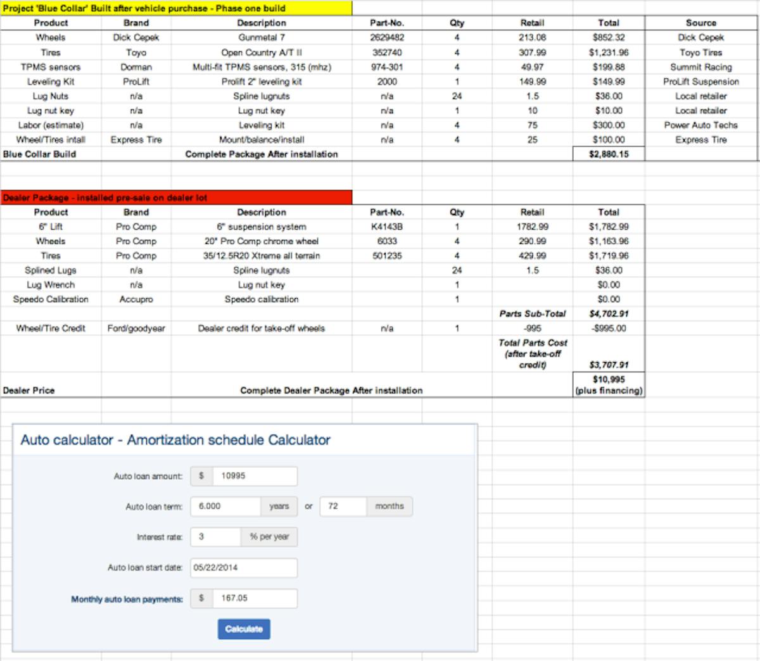This screenshot has height=661, width=760.
Task: Select the $10,995 Dealer Price cell
Action: [609, 386]
